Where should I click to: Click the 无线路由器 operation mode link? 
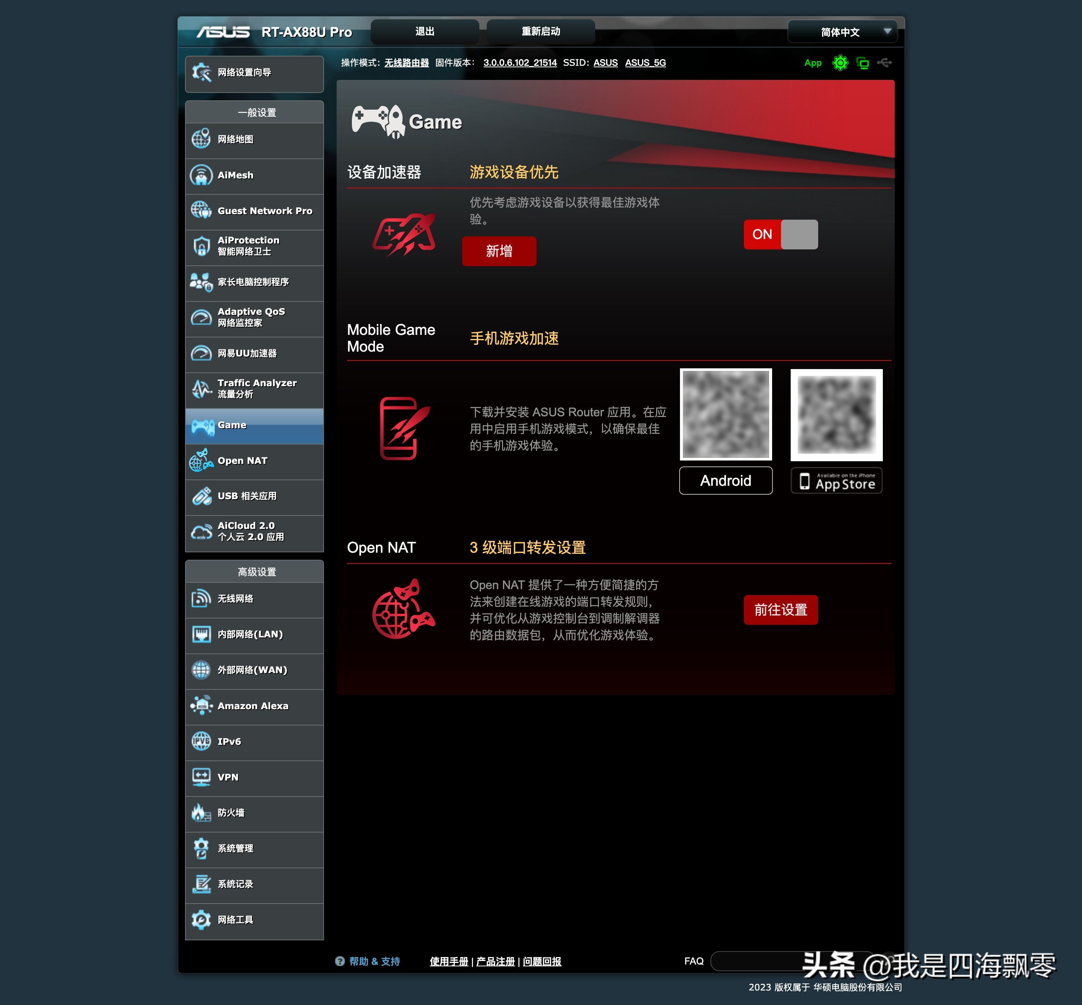407,62
